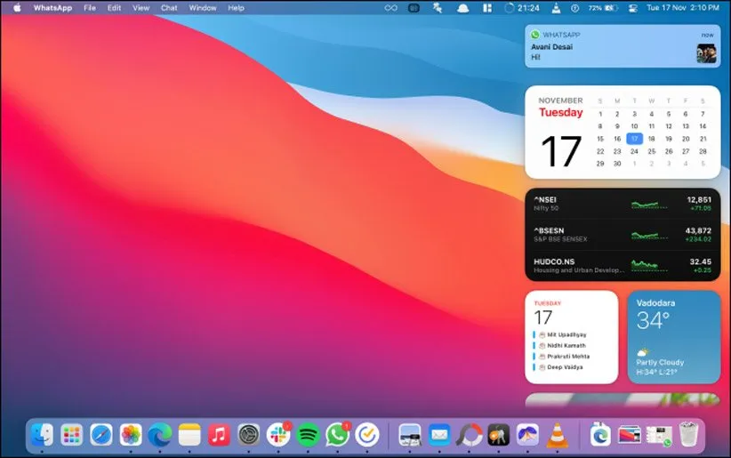Open Finder from the dock
Viewport: 731px width, 458px height.
point(42,434)
